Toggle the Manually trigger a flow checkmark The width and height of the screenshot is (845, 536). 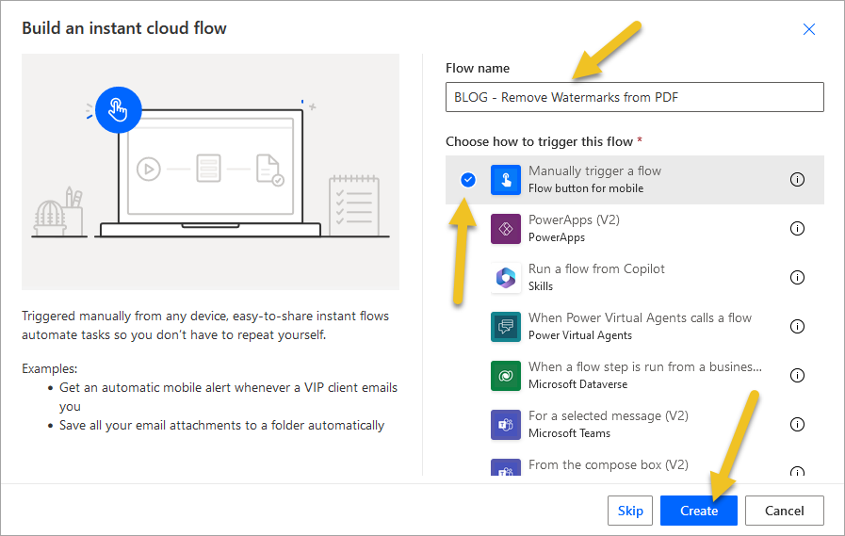tap(468, 179)
